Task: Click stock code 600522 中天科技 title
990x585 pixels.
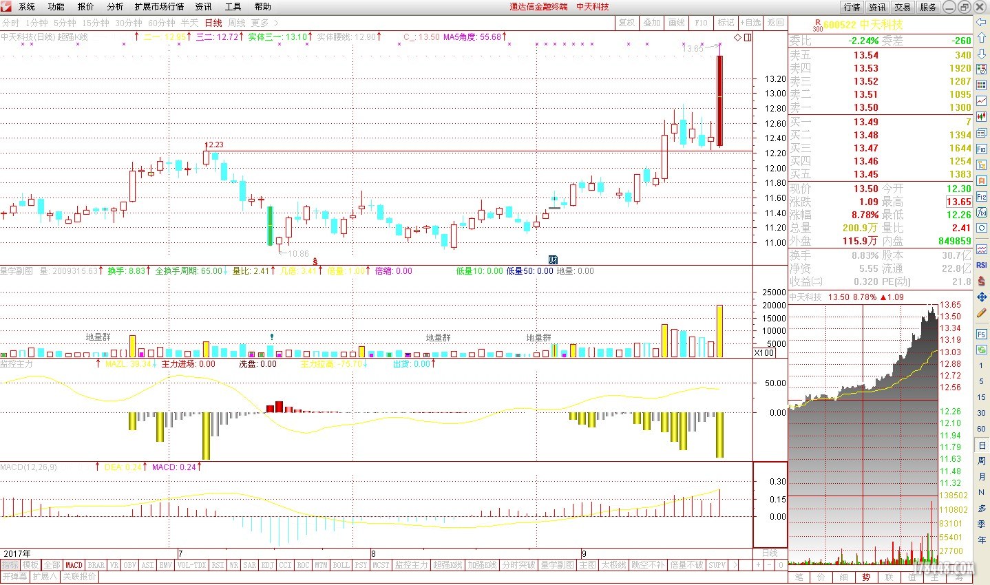Action: click(x=863, y=25)
